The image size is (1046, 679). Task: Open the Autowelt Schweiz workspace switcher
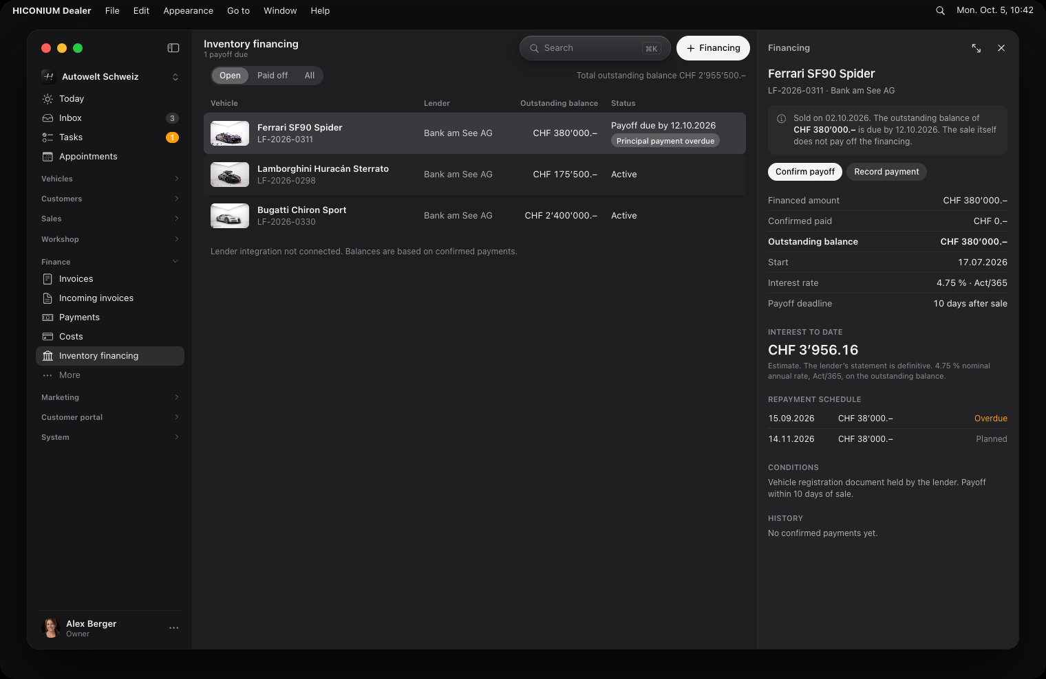click(x=110, y=77)
